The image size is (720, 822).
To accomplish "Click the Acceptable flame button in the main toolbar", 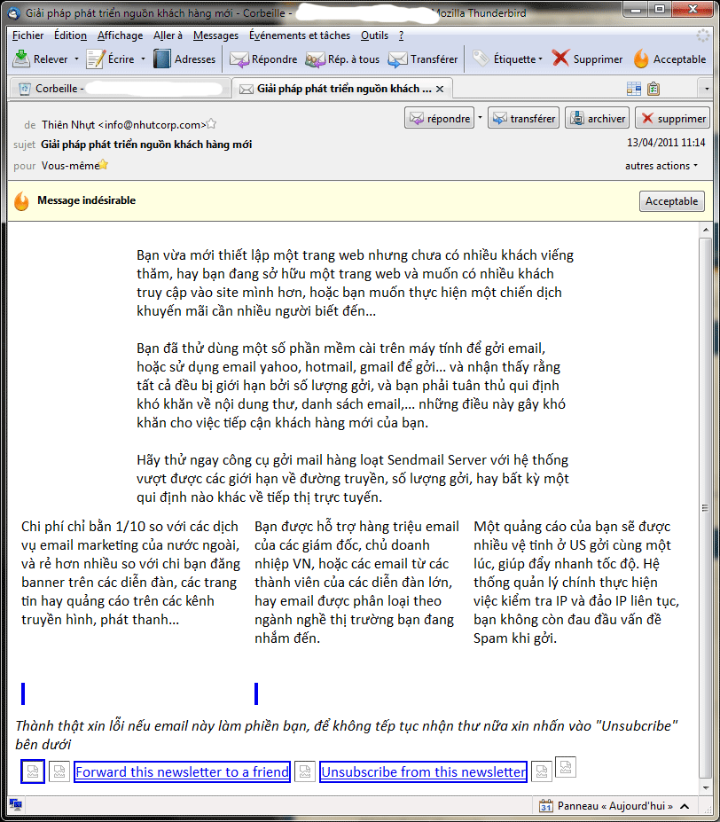I will tap(669, 59).
